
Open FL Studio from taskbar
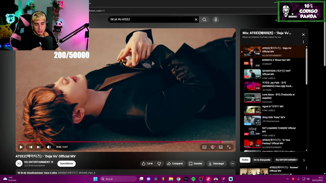coord(164,179)
